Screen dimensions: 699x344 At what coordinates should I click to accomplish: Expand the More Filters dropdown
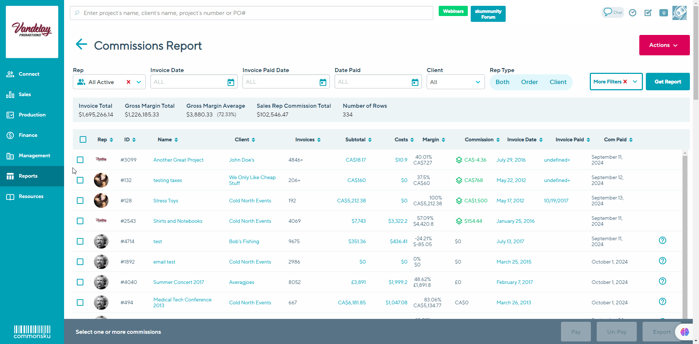635,82
